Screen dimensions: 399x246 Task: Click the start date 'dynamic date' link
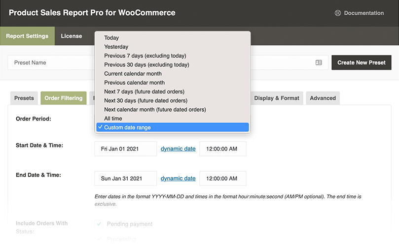(x=178, y=149)
